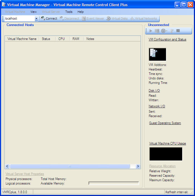Open the View menu
Screen dimensions: 195x196
pos(33,12)
